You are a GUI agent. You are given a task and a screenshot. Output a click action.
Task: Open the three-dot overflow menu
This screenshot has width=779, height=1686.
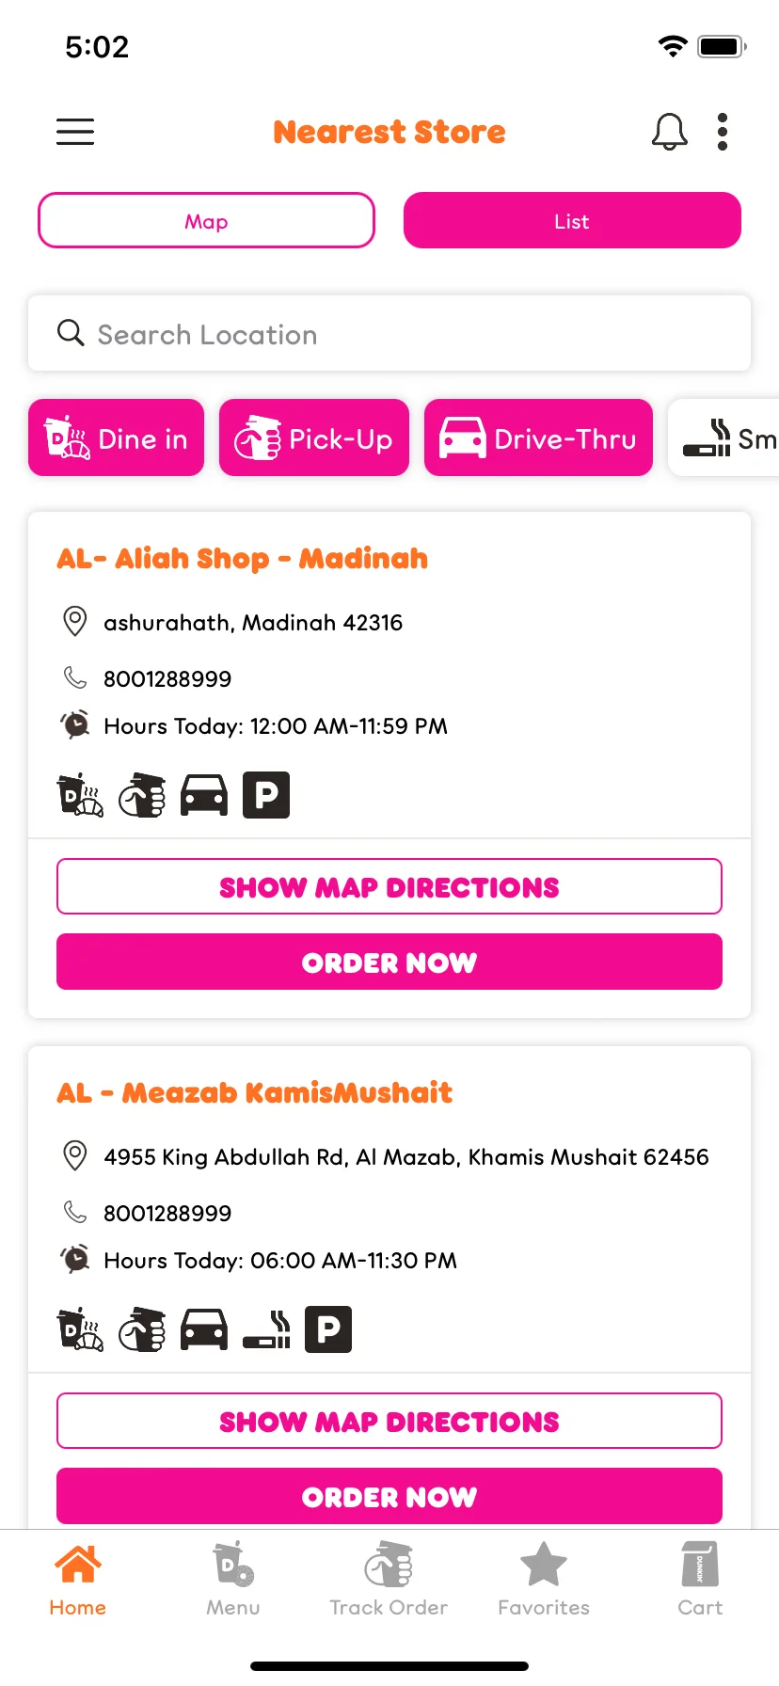point(723,132)
